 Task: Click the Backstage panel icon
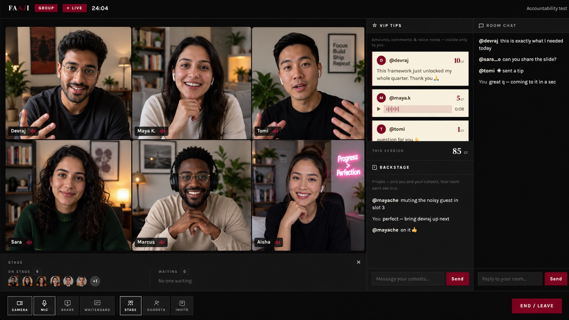[374, 167]
